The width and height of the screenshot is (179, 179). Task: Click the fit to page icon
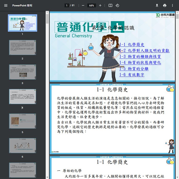point(110,5)
